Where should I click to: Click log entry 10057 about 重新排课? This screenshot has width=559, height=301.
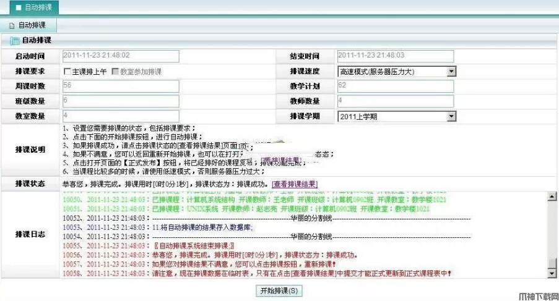click(x=199, y=265)
